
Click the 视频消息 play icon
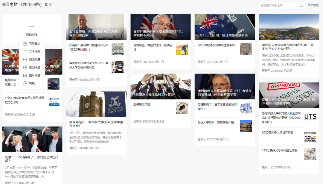pyautogui.click(x=25, y=60)
